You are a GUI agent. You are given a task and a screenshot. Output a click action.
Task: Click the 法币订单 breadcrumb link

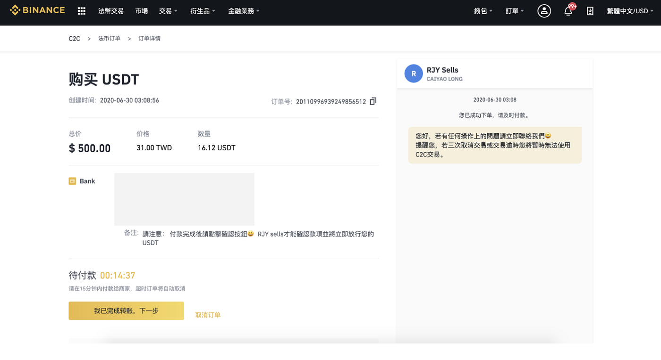pyautogui.click(x=110, y=39)
